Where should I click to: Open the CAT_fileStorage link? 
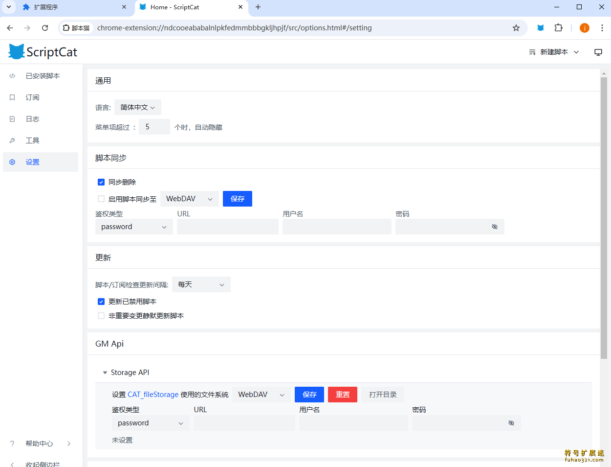coord(153,395)
